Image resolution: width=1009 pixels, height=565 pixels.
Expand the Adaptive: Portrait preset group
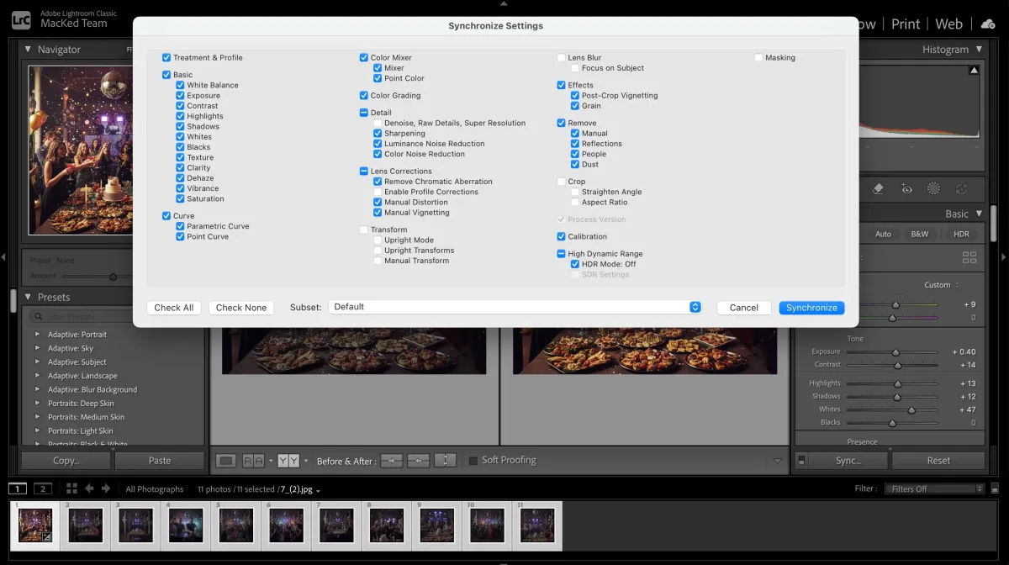coord(37,335)
